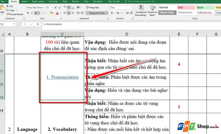Screen dimensions: 221x134
Task: Enable Wrap Text
Action: [x=93, y=7]
